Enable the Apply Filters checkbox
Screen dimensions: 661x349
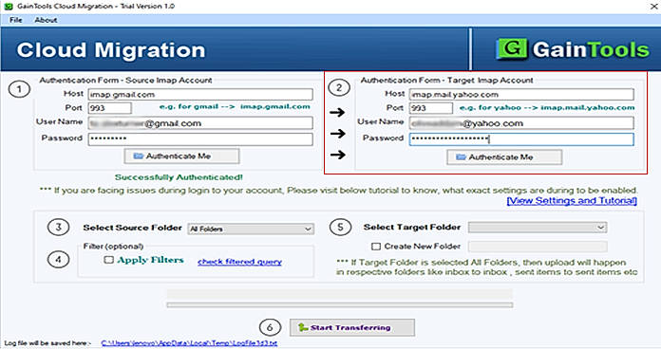[109, 260]
